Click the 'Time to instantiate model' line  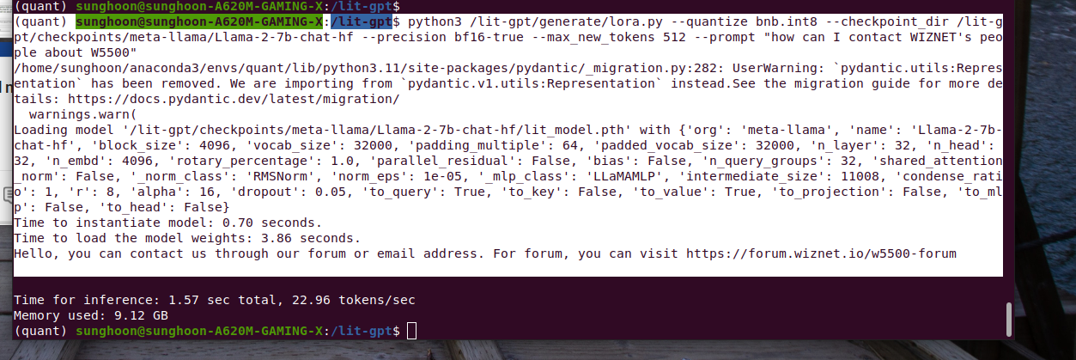coord(169,223)
